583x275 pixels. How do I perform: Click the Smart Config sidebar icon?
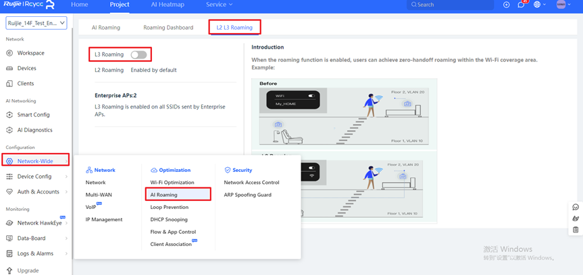click(9, 115)
